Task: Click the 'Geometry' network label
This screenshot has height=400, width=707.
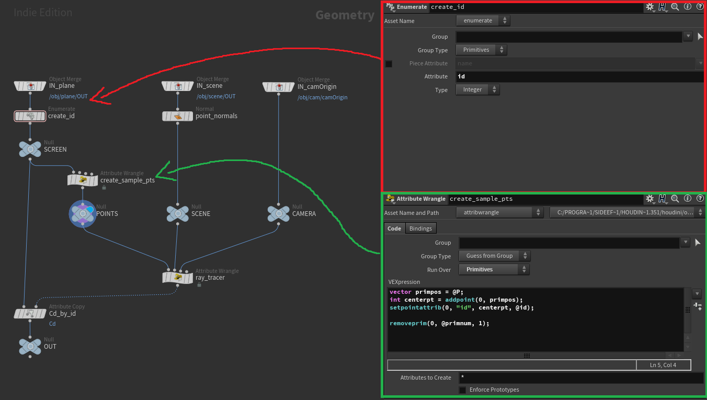Action: [x=345, y=15]
